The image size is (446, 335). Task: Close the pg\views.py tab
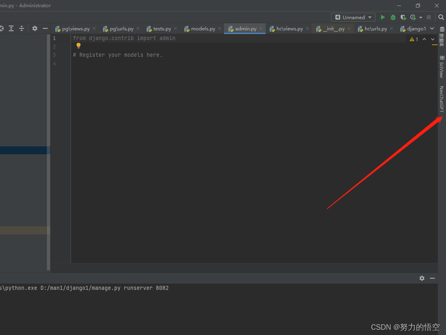click(x=94, y=28)
